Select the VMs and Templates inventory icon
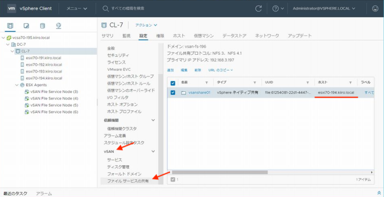 (x=26, y=26)
